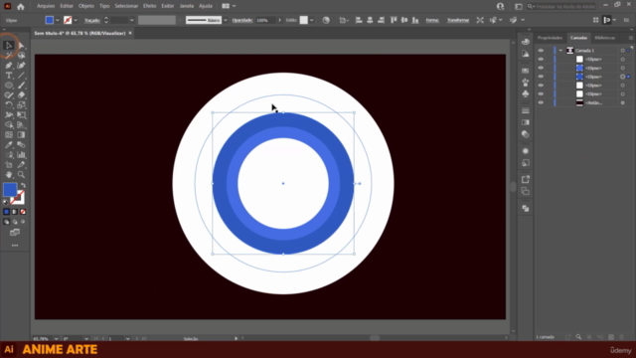Open the Editar menu
Screen dimensions: 636x358
tap(67, 6)
